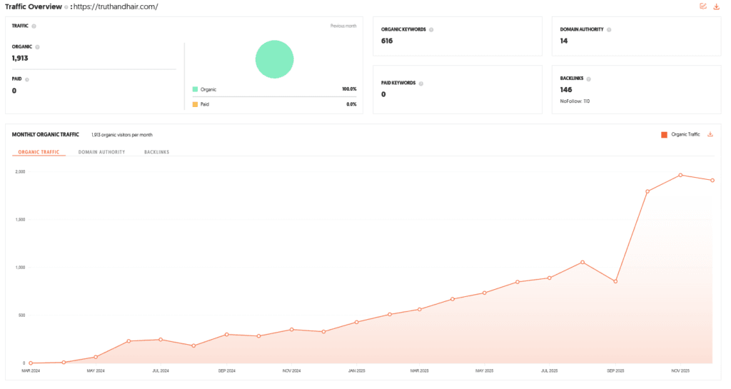This screenshot has width=731, height=389.
Task: Click the yellow Paid legend swatch
Action: pos(195,104)
